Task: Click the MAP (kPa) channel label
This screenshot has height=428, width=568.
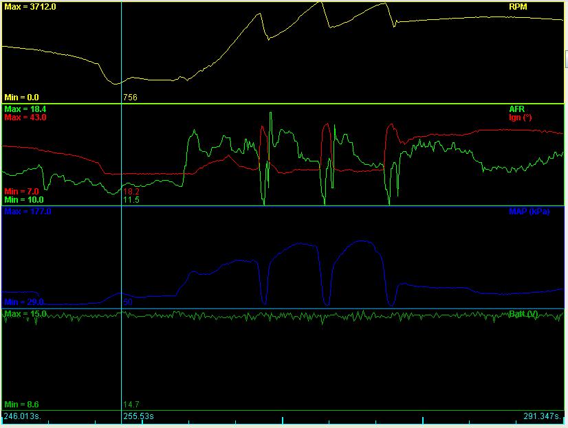Action: [529, 212]
